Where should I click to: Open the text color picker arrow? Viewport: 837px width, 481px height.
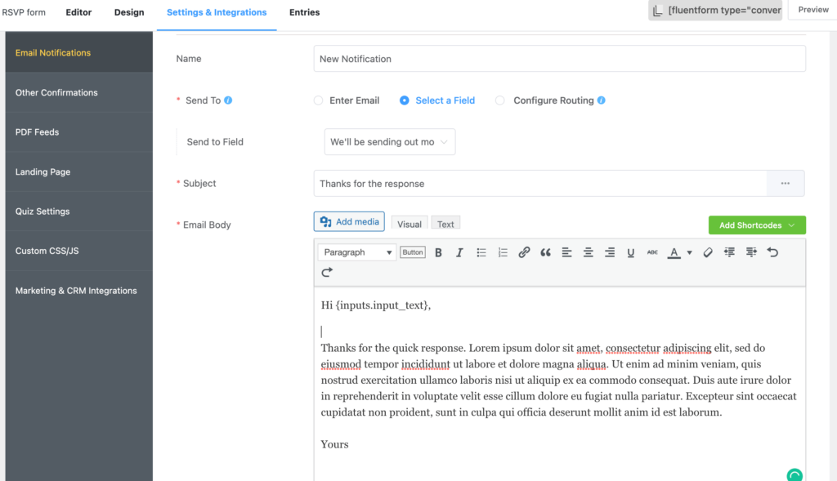[689, 252]
